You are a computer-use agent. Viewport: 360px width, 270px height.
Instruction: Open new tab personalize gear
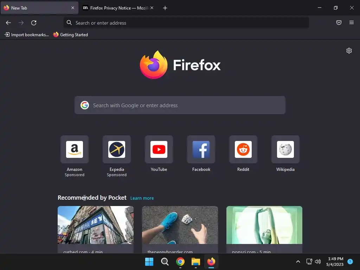[x=349, y=51]
